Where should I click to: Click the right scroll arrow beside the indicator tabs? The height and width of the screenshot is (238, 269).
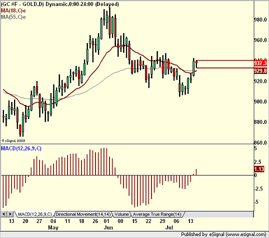(x=10, y=214)
